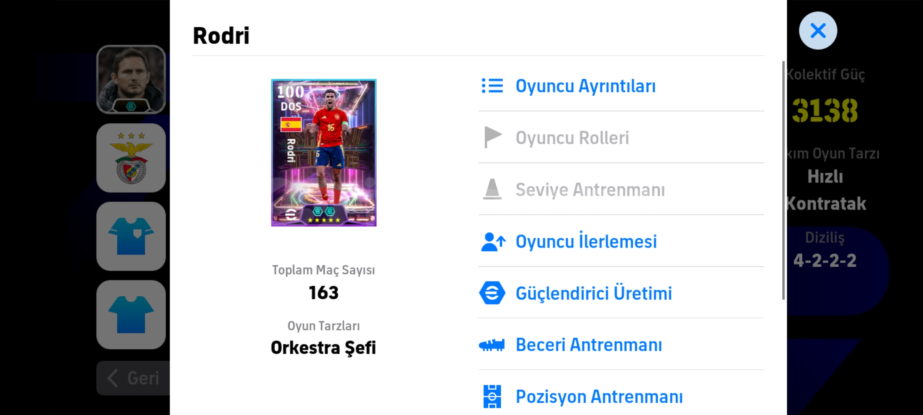Click the boot icon for Beceri Antrenmanı

(x=492, y=345)
